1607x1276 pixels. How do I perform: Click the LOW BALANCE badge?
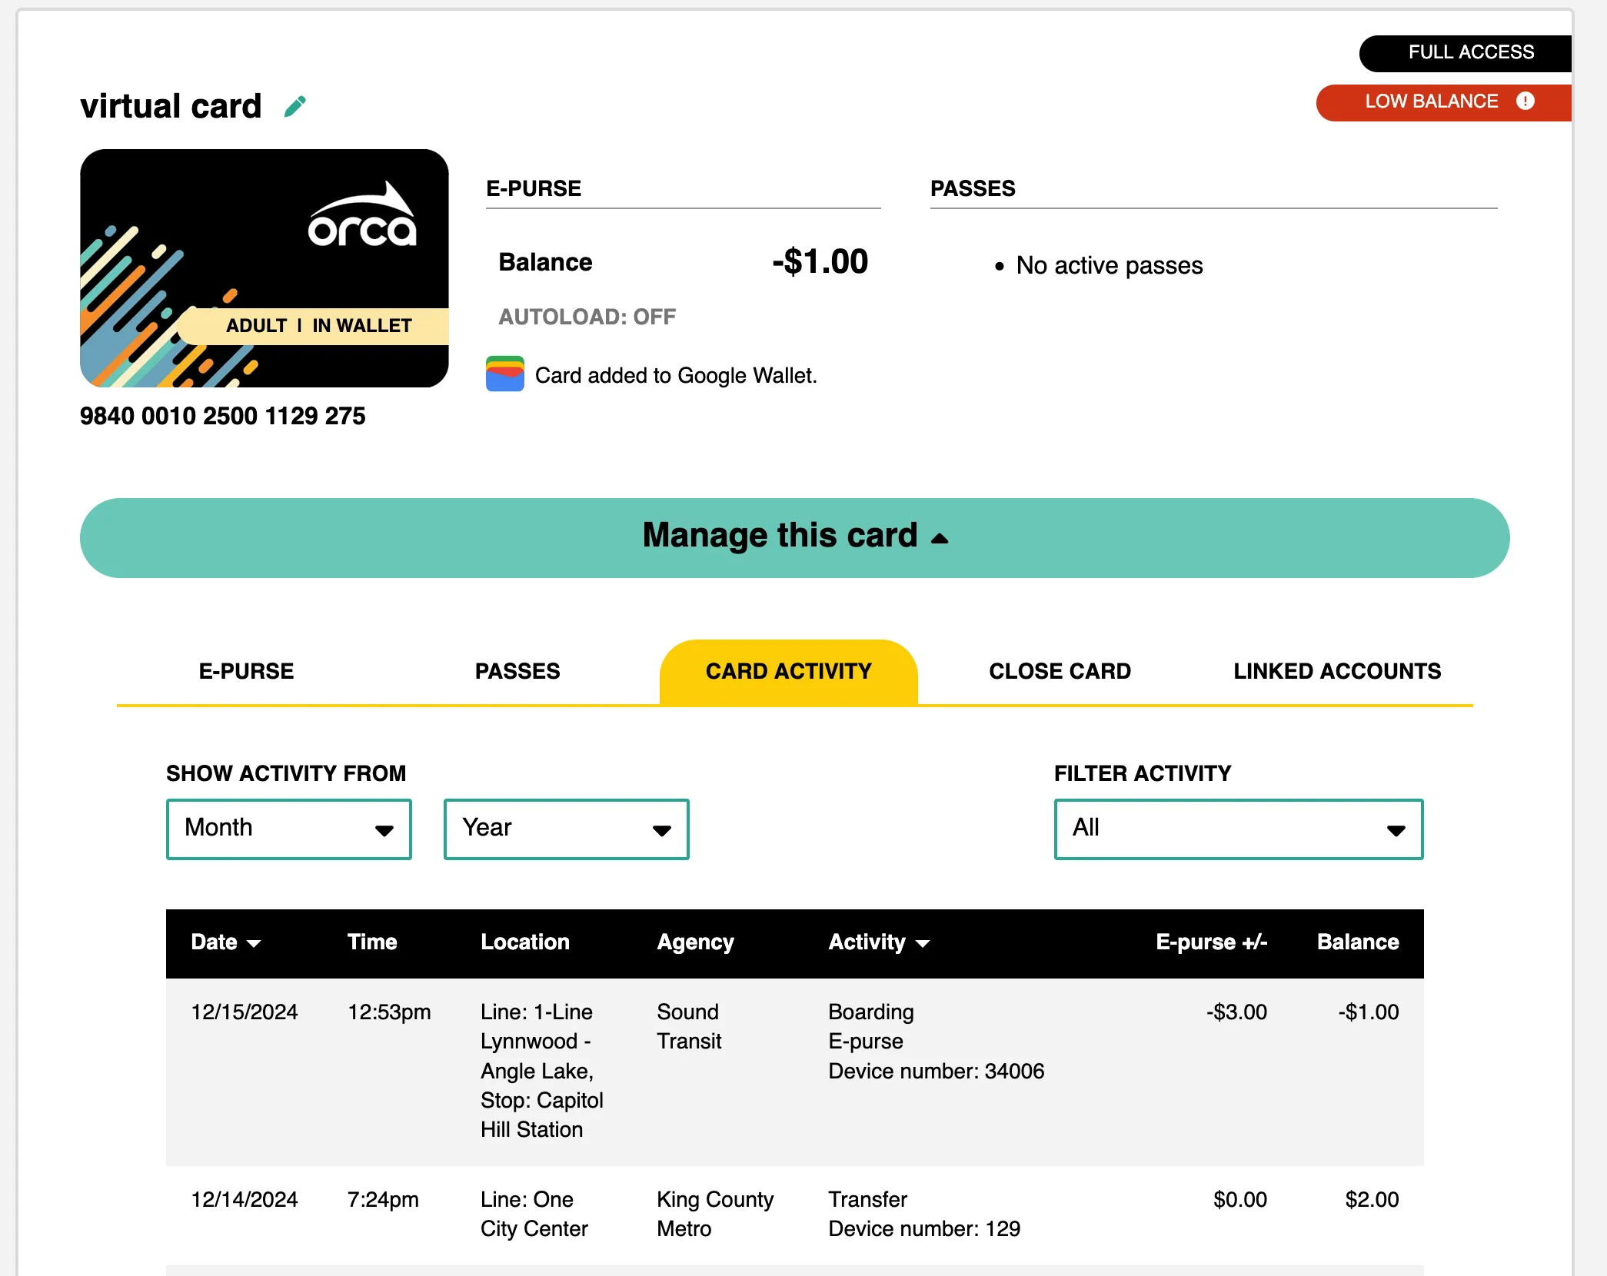(x=1444, y=102)
